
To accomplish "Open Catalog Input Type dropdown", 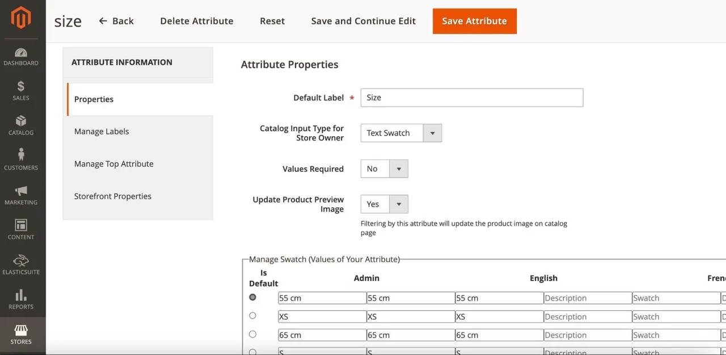I will point(401,133).
